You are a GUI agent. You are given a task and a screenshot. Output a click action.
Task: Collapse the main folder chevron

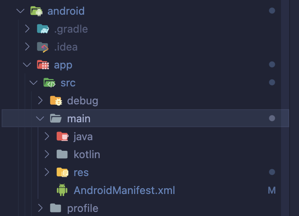tap(40, 119)
